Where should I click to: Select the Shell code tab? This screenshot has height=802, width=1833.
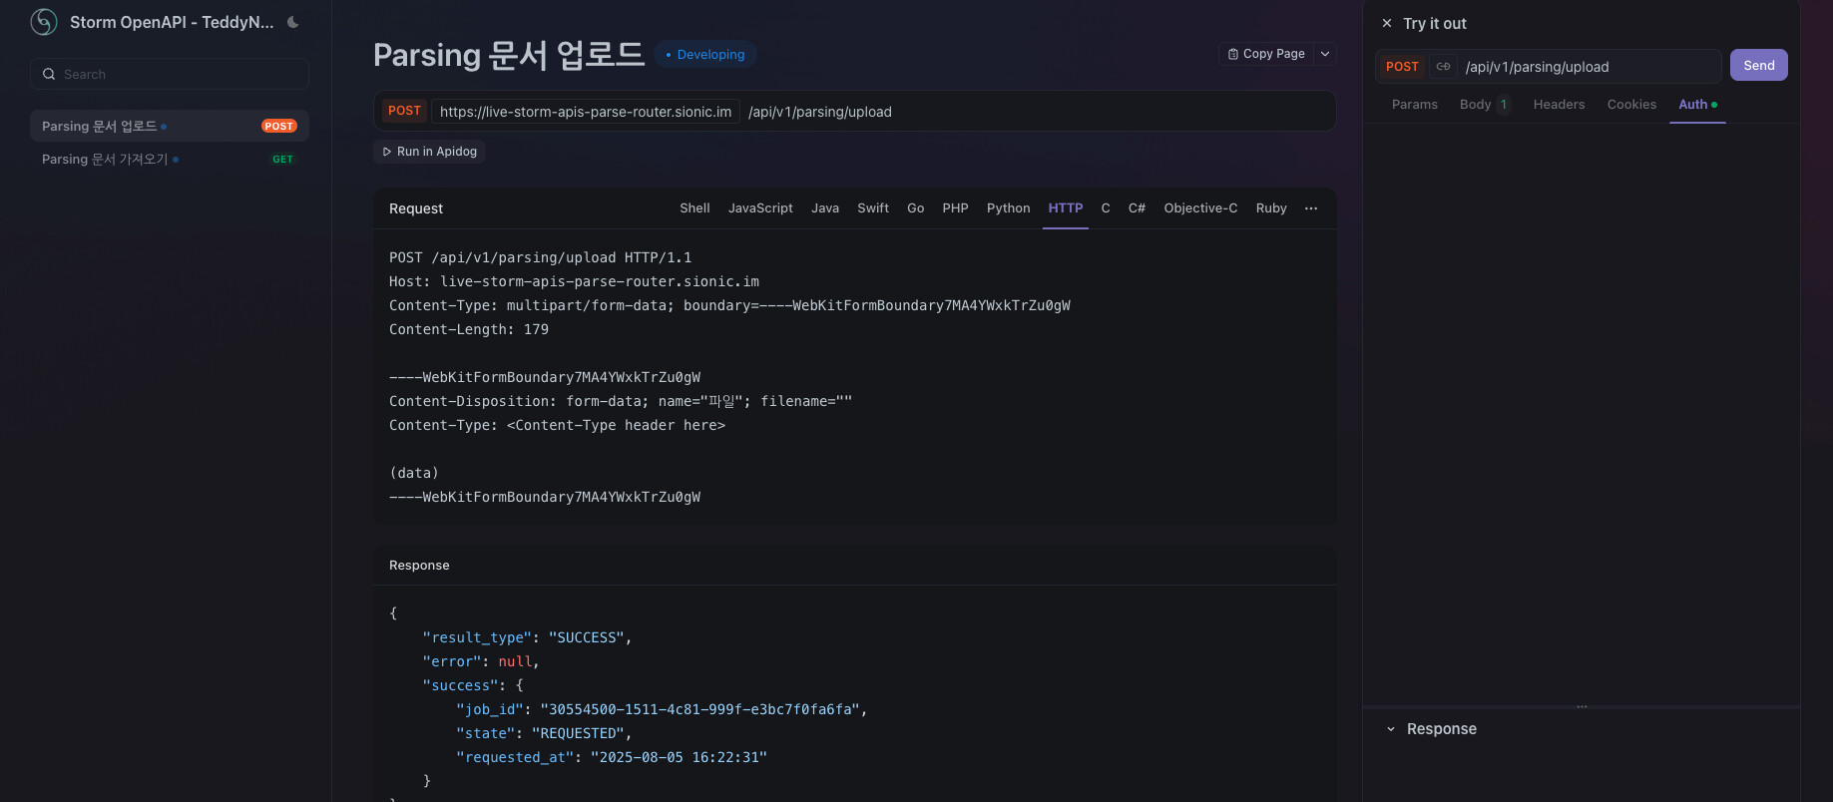click(x=694, y=208)
